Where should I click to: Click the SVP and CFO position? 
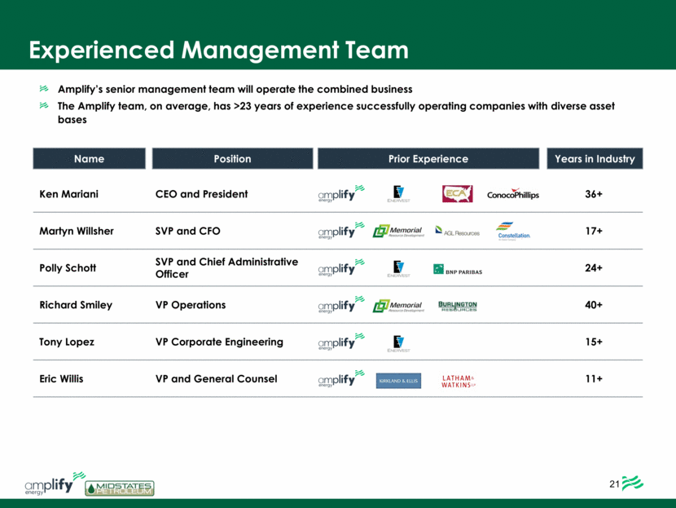click(x=188, y=231)
